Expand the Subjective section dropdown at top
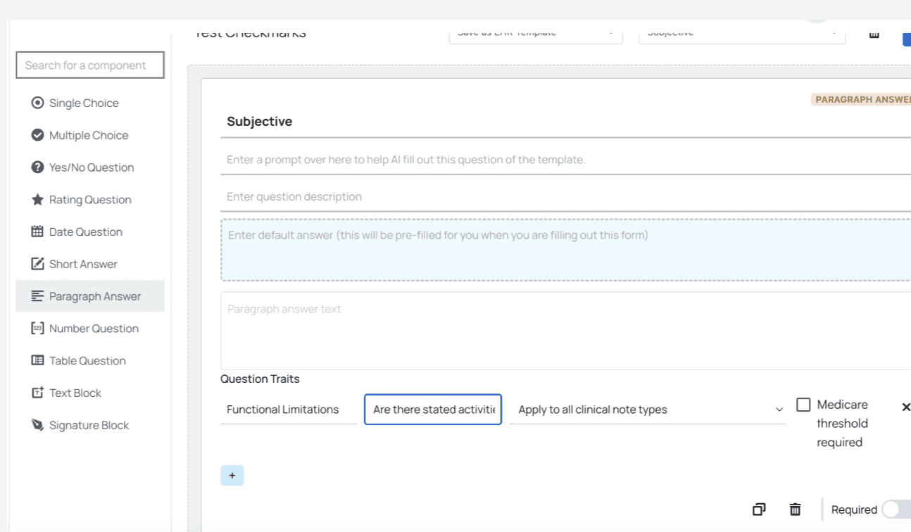Screen dimensions: 911x532 (x=741, y=33)
